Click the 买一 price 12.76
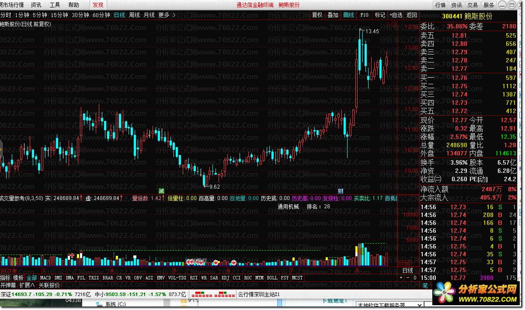 point(459,78)
